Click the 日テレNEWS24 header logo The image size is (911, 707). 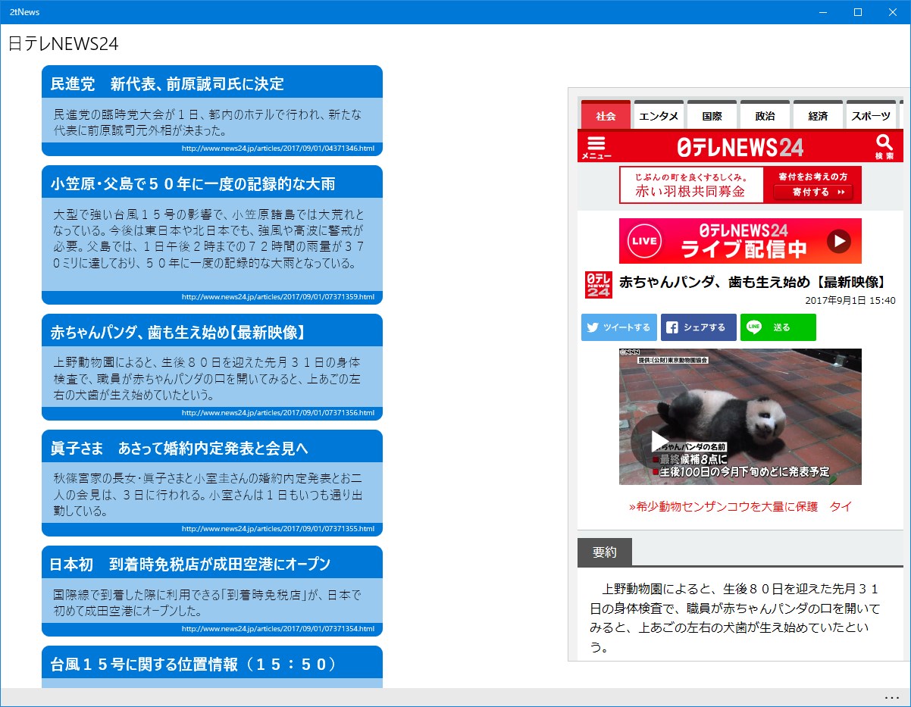[740, 147]
